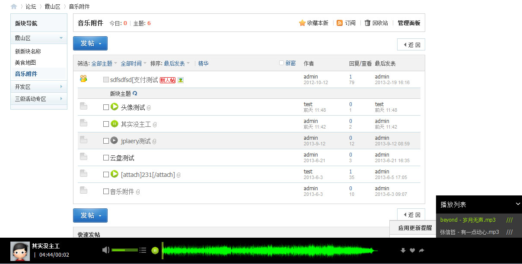The image size is (522, 264).
Task: Open the top 发帖 dropdown button
Action: click(x=90, y=43)
